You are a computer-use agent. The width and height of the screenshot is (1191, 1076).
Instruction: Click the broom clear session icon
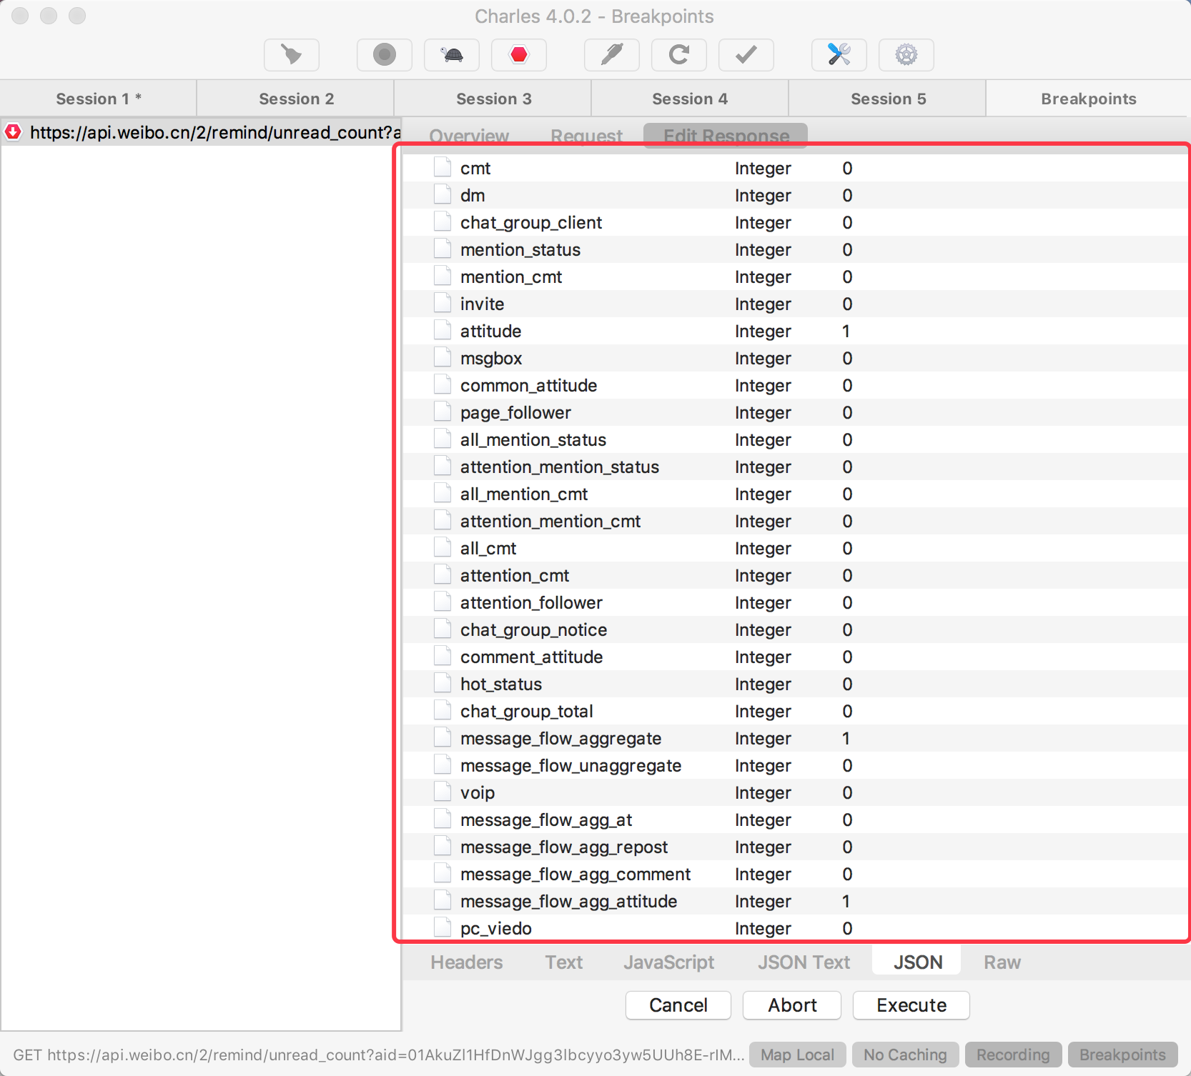(292, 55)
